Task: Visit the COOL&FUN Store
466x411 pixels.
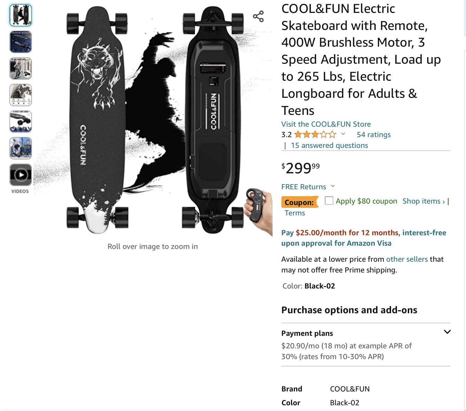Action: click(326, 124)
